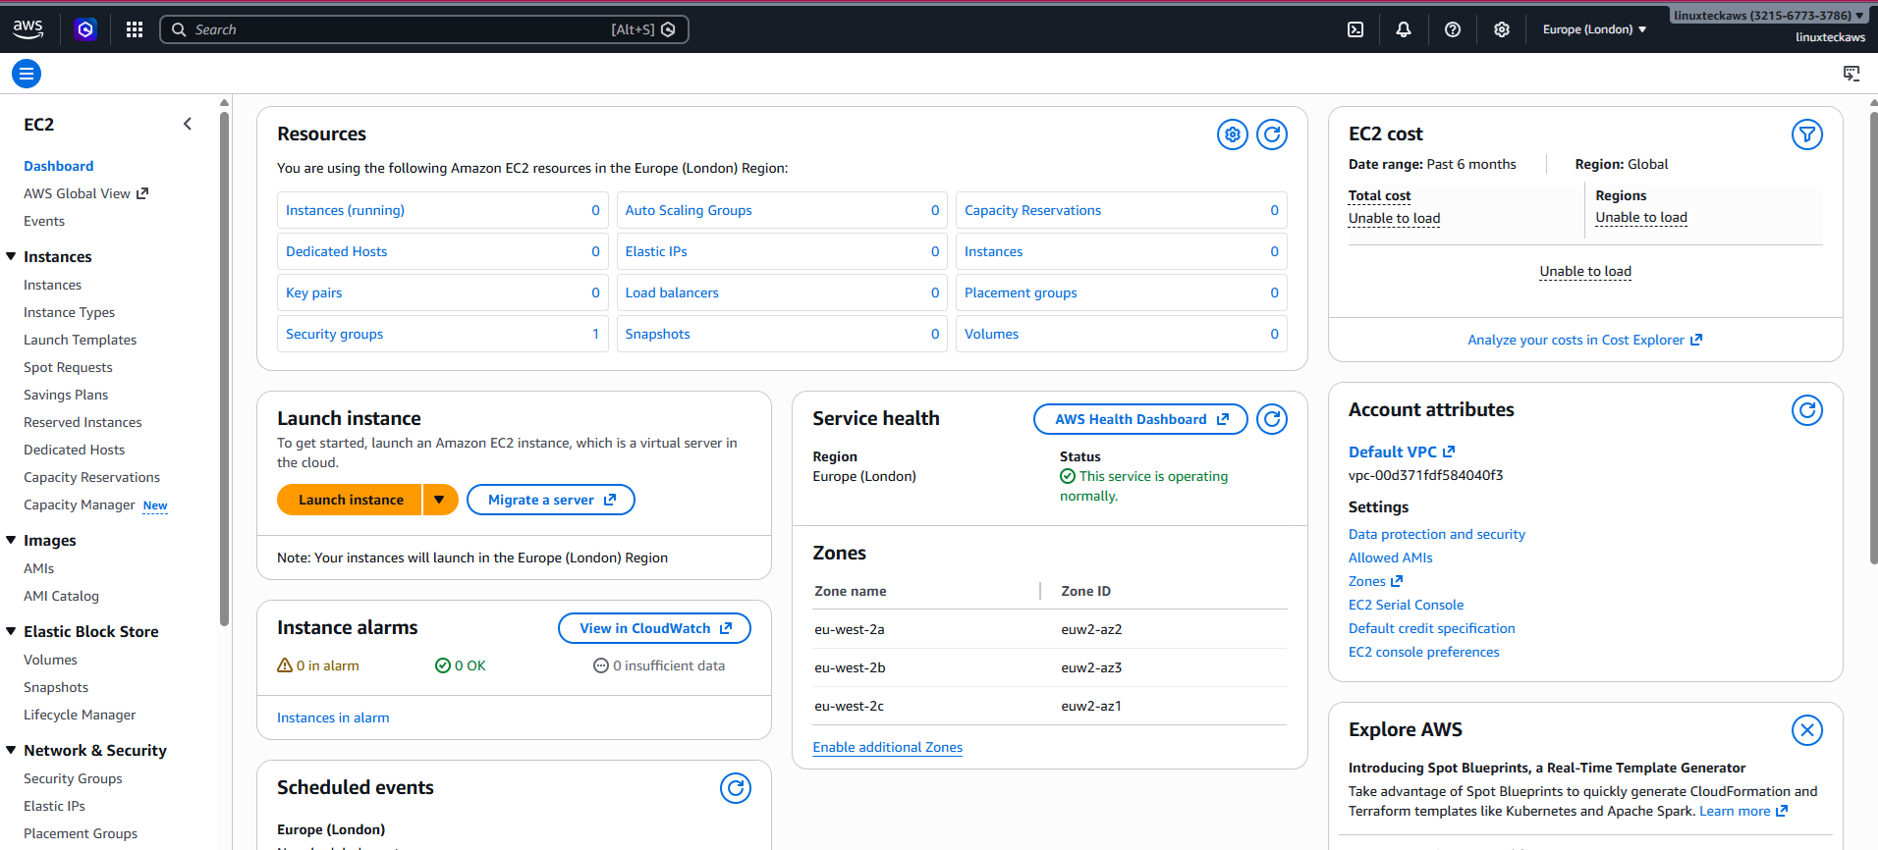Screen dimensions: 1878x850
Task: Open Security Groups in the sidebar
Action: tap(73, 778)
